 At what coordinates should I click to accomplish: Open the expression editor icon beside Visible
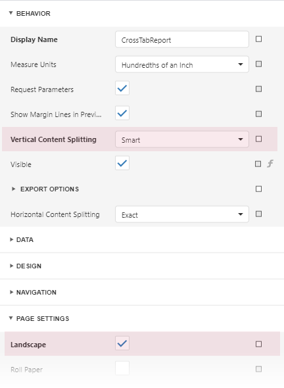tap(270, 164)
